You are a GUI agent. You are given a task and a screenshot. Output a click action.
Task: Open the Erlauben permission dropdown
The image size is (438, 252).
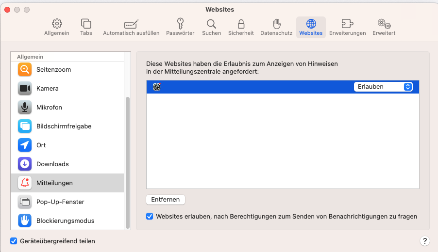pos(383,87)
